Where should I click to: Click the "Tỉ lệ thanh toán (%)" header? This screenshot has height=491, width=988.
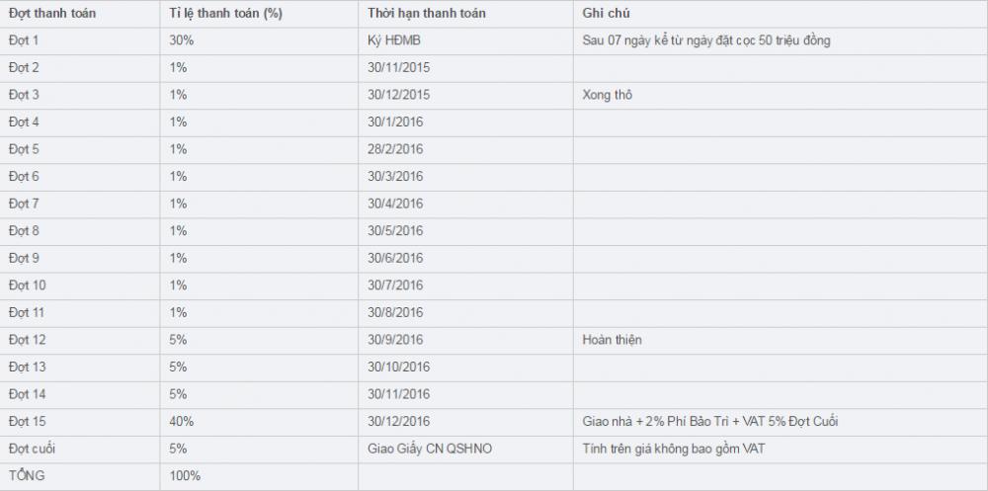coord(226,14)
